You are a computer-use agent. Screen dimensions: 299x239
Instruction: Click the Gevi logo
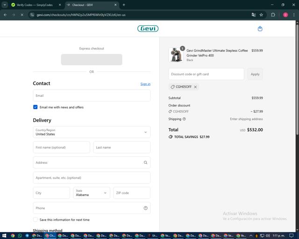(x=148, y=28)
